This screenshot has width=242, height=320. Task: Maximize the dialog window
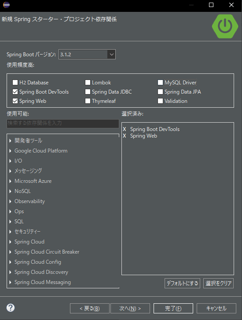[211, 5]
